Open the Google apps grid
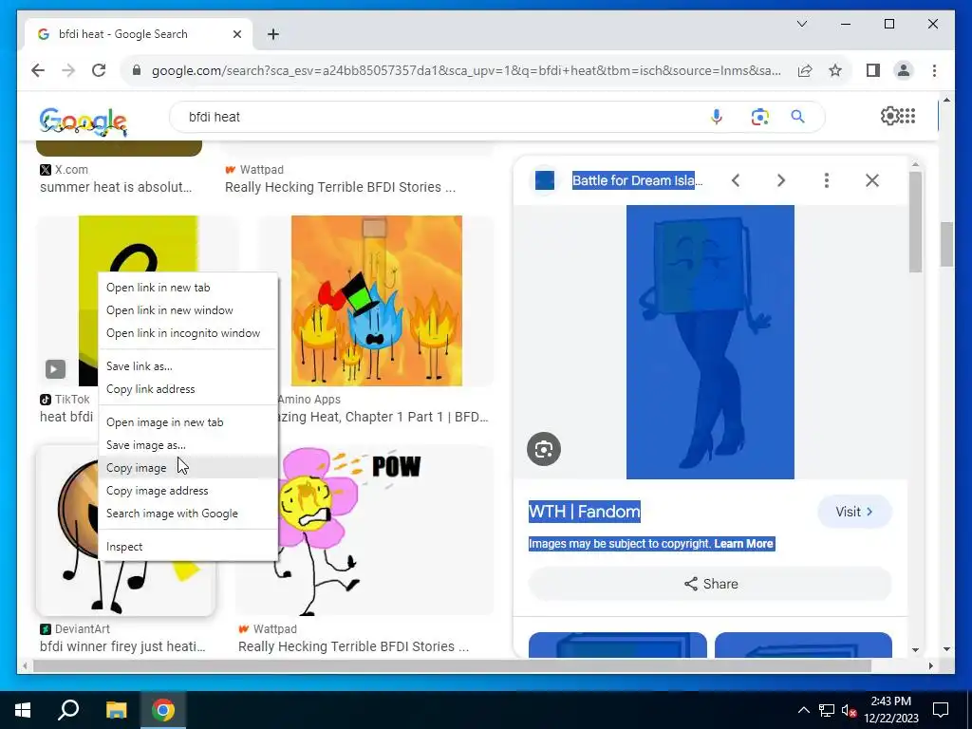The image size is (972, 729). [x=907, y=116]
